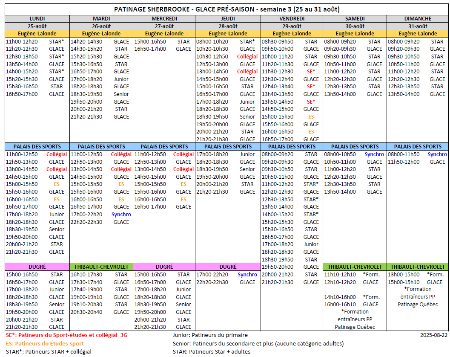Select the '19h00-19h10' time slot

(86, 297)
